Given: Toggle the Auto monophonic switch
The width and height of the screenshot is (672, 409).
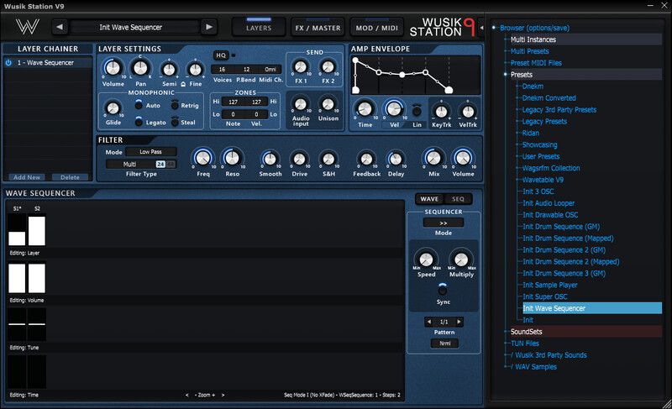Looking at the screenshot, I should coord(139,105).
